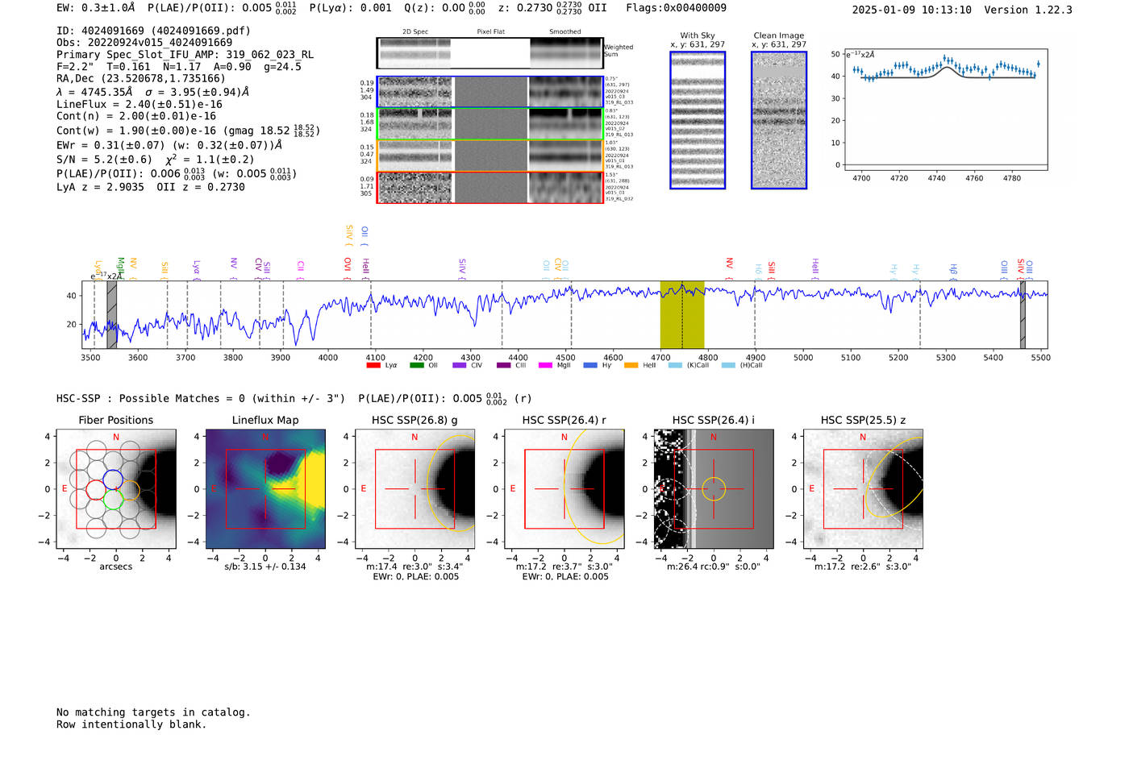
Task: Click the EWr = 0.31(±0.07) line
Action: pyautogui.click(x=169, y=146)
